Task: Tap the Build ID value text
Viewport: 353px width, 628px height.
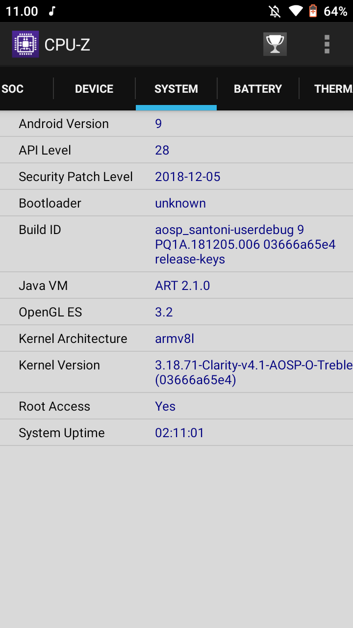Action: (245, 244)
